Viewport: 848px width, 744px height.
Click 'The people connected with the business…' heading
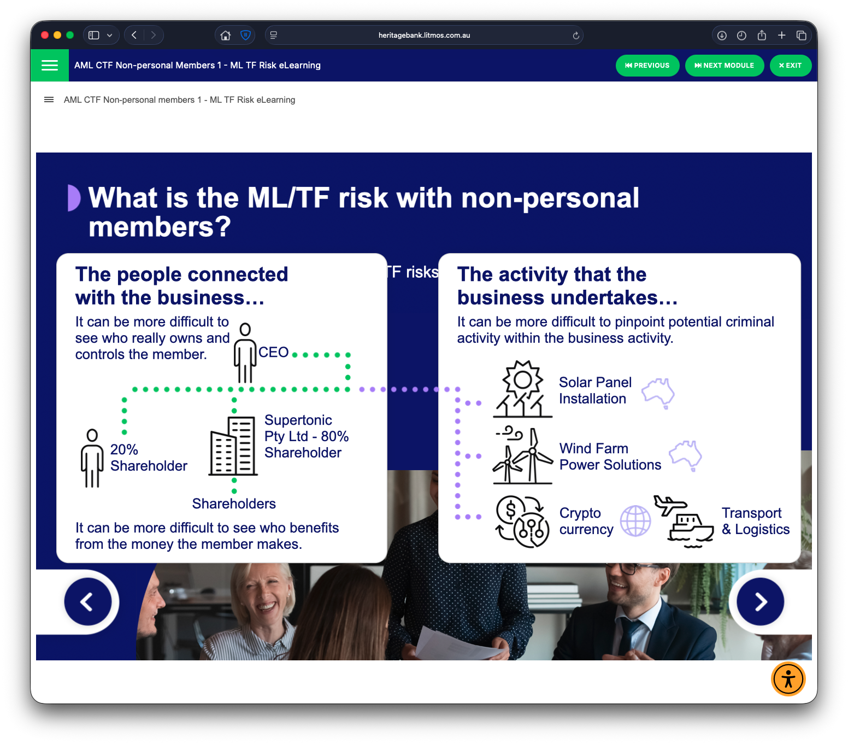click(182, 286)
